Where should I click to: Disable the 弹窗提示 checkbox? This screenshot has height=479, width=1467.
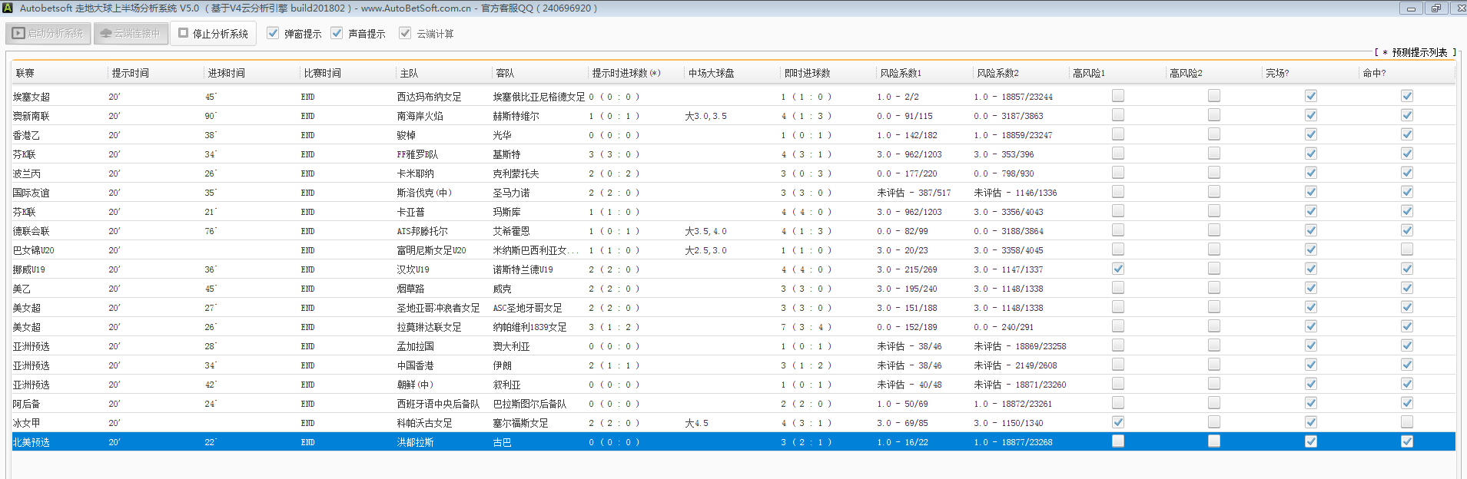pyautogui.click(x=273, y=33)
